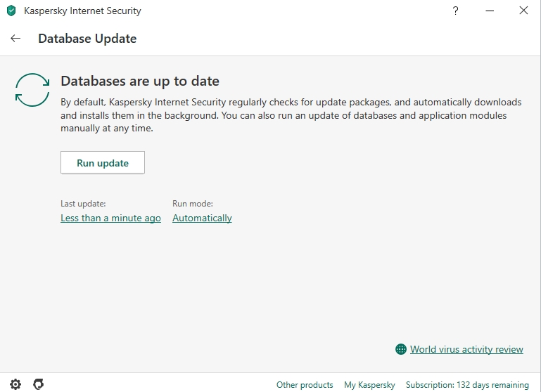Viewport: 541px width, 392px height.
Task: Click the Run update button
Action: pyautogui.click(x=103, y=162)
